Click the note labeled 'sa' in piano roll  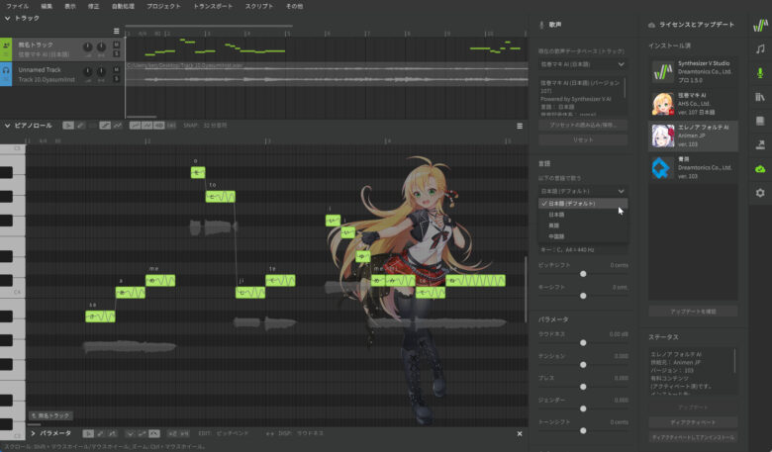[100, 316]
